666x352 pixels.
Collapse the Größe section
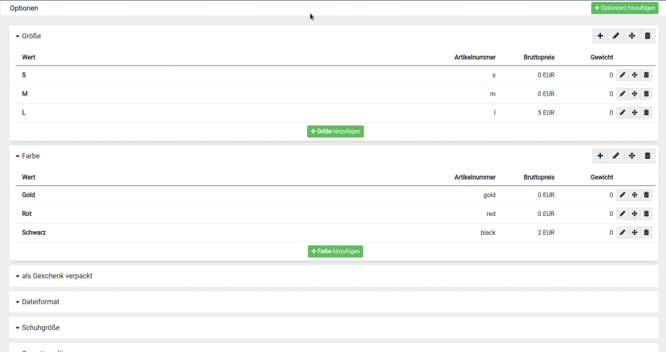pyautogui.click(x=29, y=36)
